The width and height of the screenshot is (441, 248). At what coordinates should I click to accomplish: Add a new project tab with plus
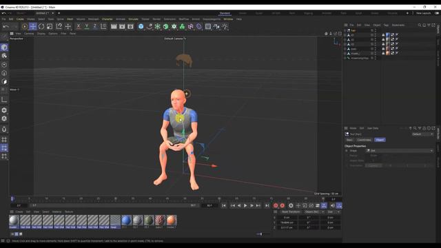[59, 13]
